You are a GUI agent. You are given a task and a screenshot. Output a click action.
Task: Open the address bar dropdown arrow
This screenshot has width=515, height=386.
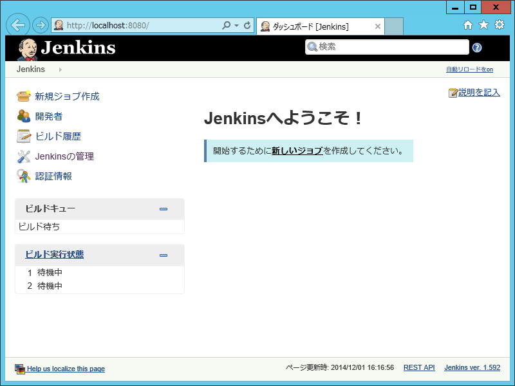point(236,25)
